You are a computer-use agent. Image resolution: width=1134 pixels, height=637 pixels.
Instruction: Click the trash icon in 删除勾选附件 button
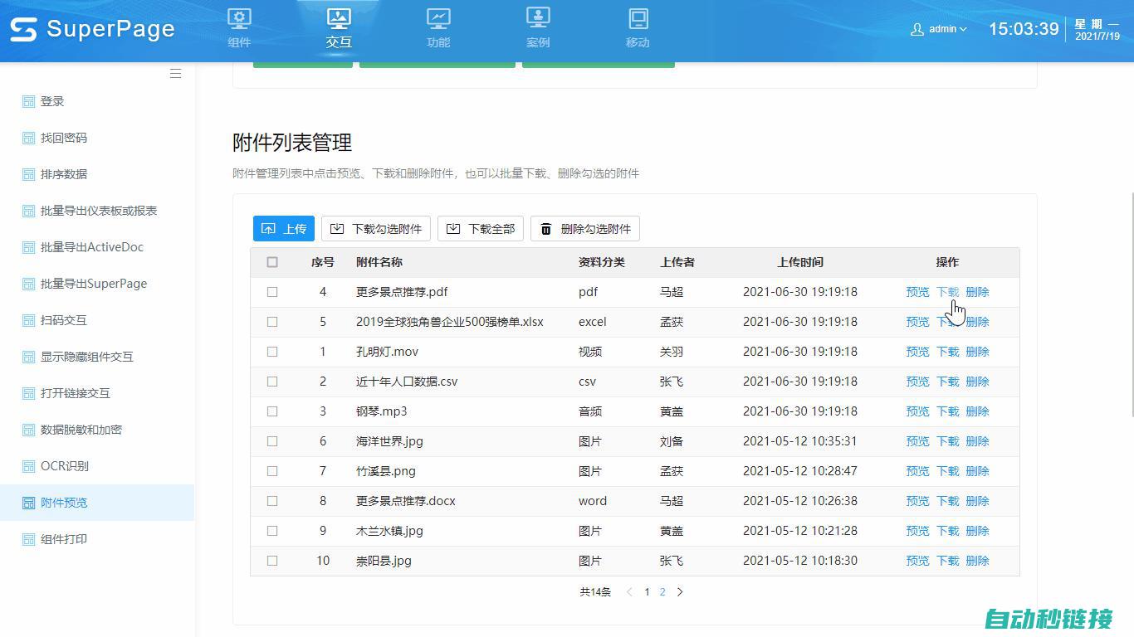click(x=545, y=229)
